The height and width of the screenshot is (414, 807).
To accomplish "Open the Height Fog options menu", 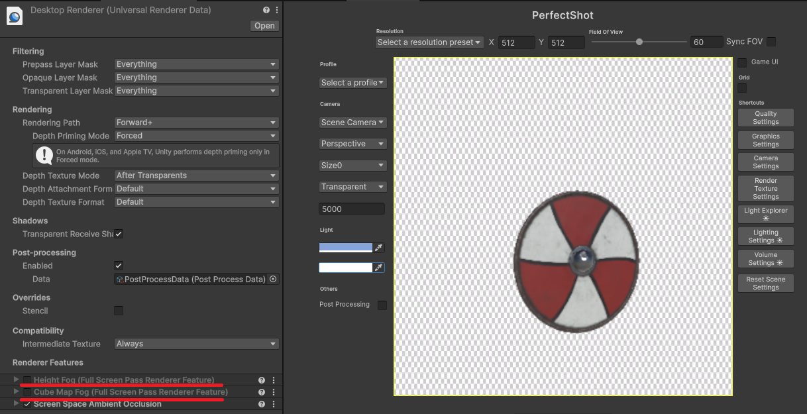I will [x=274, y=380].
